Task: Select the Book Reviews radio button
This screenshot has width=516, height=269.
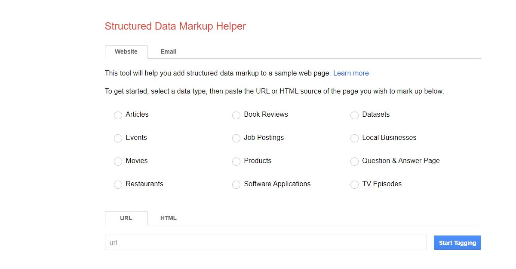Action: tap(236, 115)
